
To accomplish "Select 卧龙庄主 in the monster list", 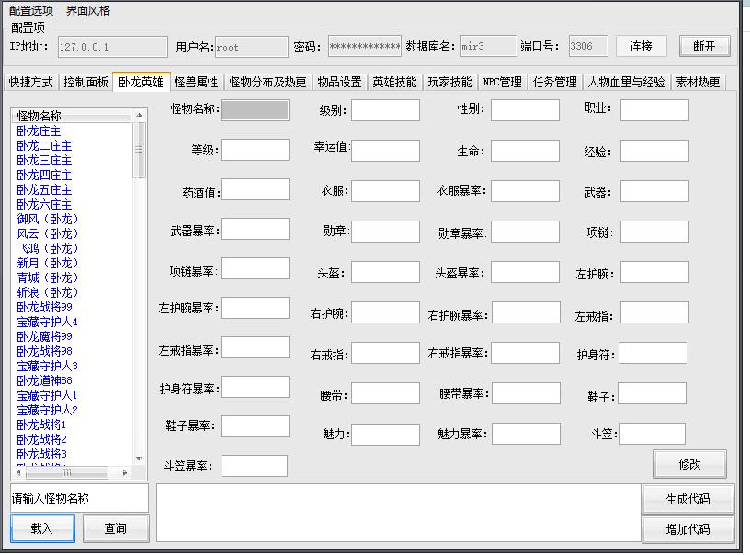I will [x=39, y=131].
